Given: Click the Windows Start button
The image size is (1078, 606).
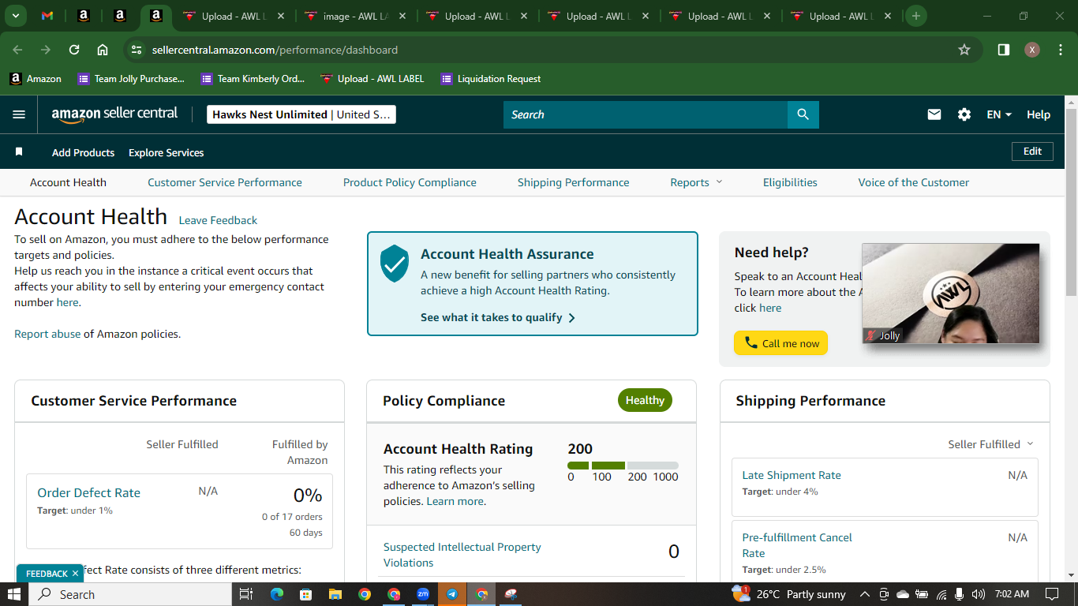Looking at the screenshot, I should click(x=14, y=594).
